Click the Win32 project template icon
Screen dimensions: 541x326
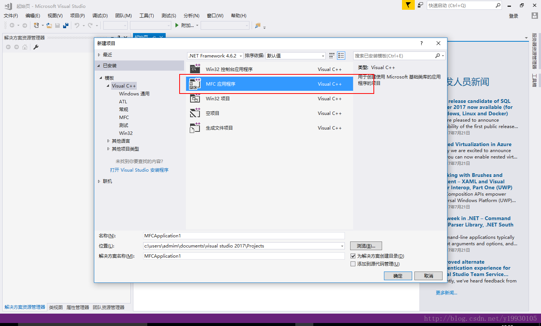(195, 98)
